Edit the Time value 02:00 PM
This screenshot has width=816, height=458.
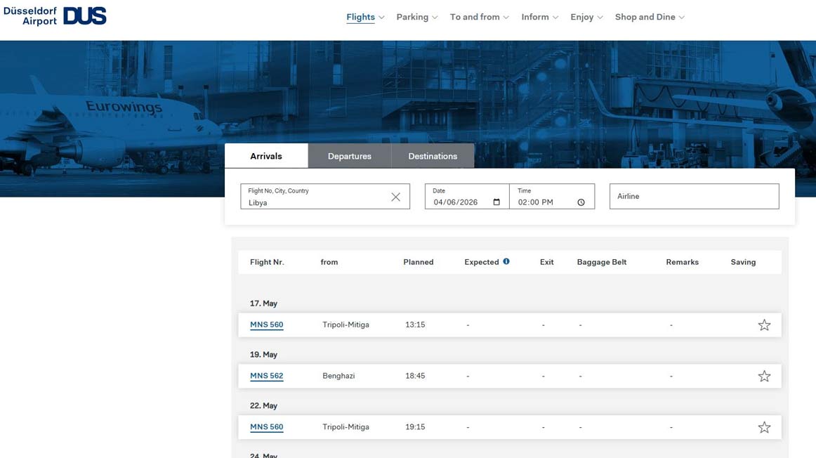pyautogui.click(x=536, y=202)
